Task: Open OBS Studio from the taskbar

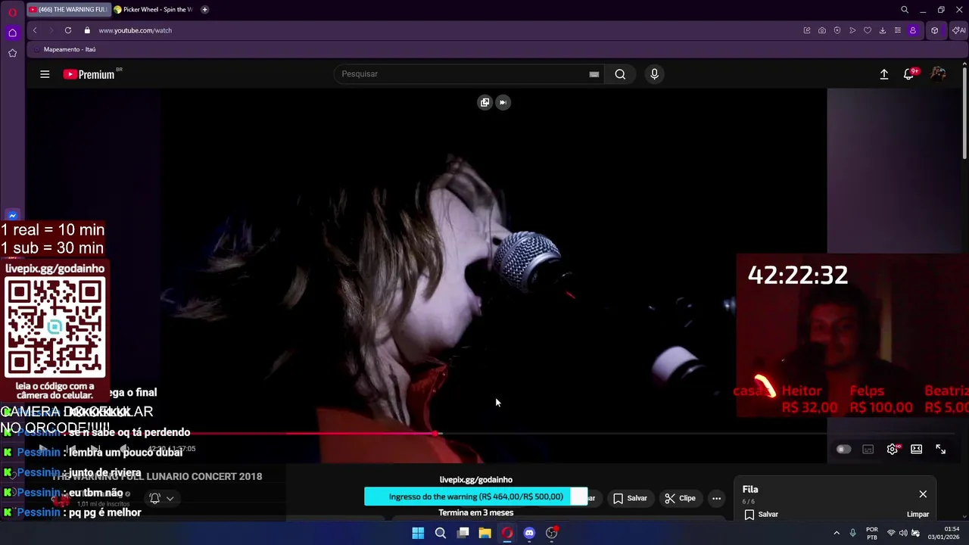Action: [552, 533]
